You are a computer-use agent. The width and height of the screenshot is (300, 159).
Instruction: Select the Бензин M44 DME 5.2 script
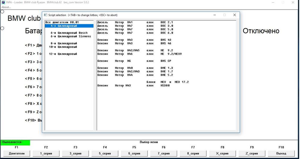click(x=135, y=75)
